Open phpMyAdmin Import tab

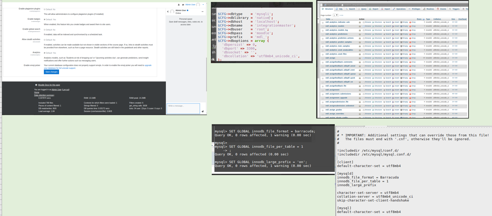[386, 9]
